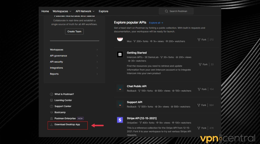Select the Integrations item
260x144 pixels.
tap(56, 68)
